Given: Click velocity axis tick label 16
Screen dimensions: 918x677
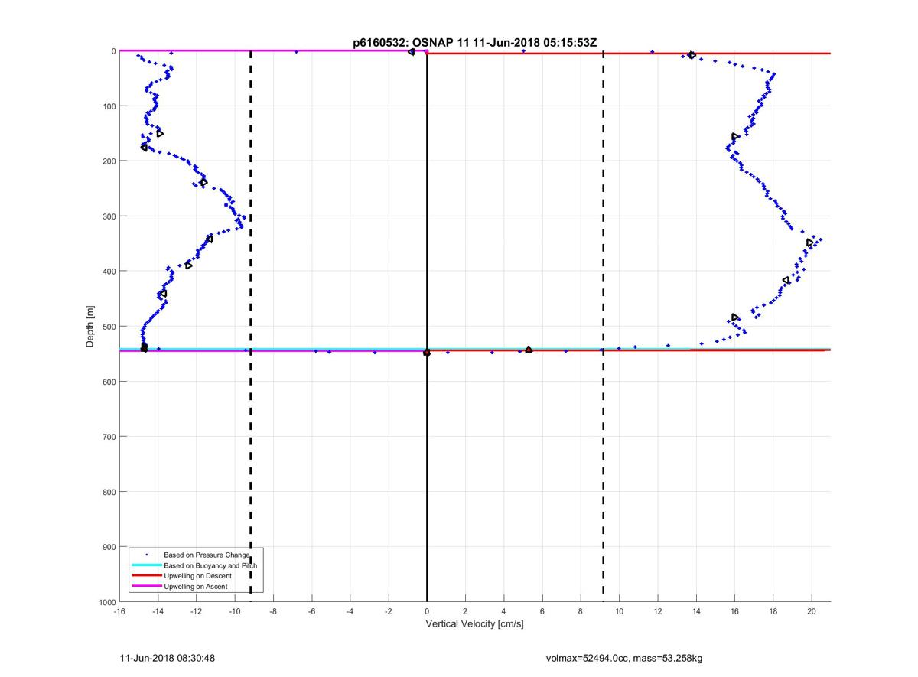Looking at the screenshot, I should click(734, 611).
